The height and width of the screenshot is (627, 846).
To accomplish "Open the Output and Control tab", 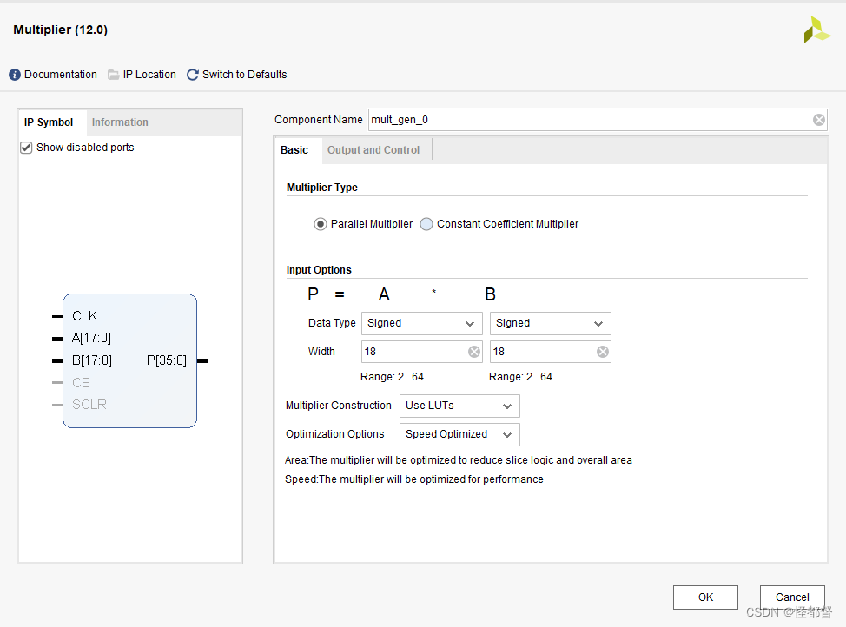I will [x=373, y=150].
